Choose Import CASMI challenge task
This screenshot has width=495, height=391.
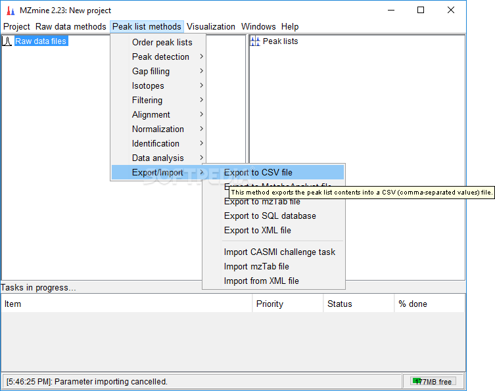[273, 252]
